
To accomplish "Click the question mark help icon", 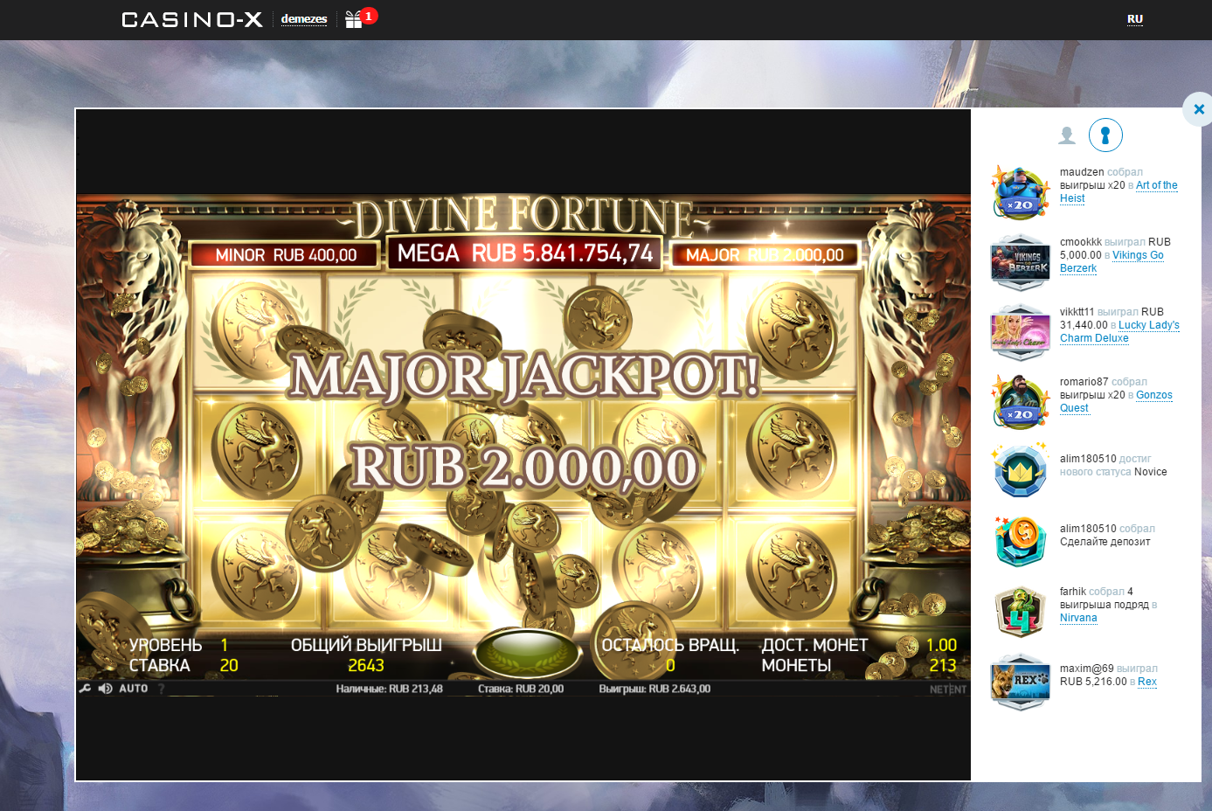I will pyautogui.click(x=161, y=689).
